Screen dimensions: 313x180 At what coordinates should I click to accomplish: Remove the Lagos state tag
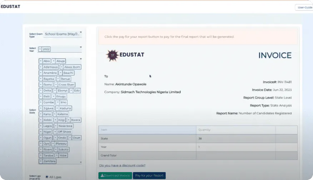(x=41, y=126)
